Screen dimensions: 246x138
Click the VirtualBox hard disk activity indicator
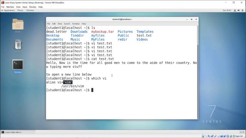pyautogui.click(x=203, y=136)
